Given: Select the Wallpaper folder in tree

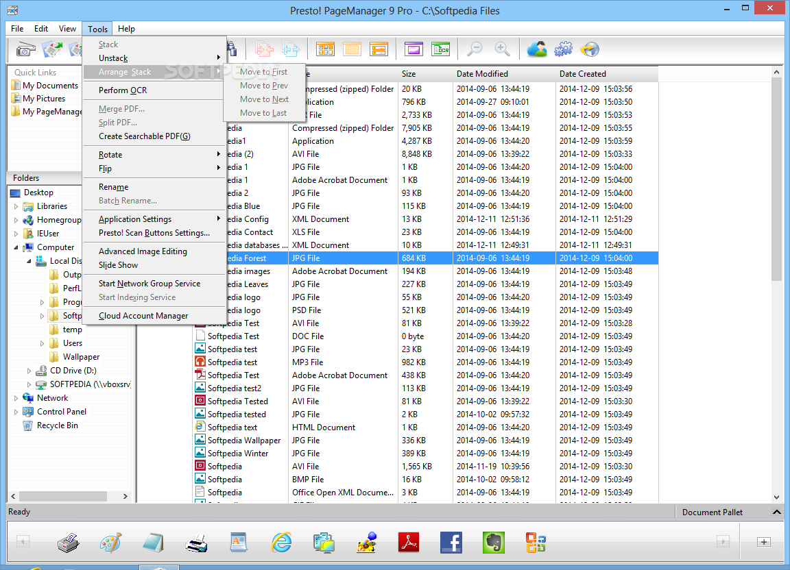Looking at the screenshot, I should coord(75,357).
